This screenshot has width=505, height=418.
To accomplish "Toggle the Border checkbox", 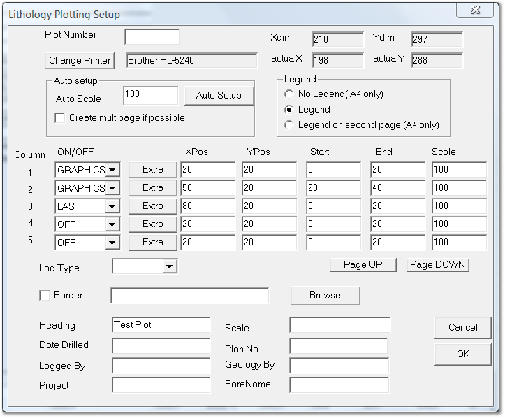I will 45,295.
